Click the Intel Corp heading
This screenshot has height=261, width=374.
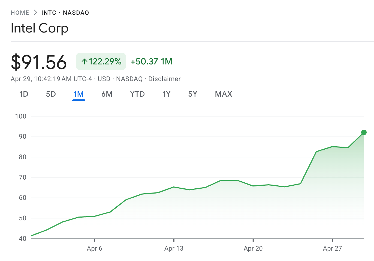pos(40,28)
